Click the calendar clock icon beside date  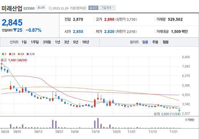coord(50,8)
